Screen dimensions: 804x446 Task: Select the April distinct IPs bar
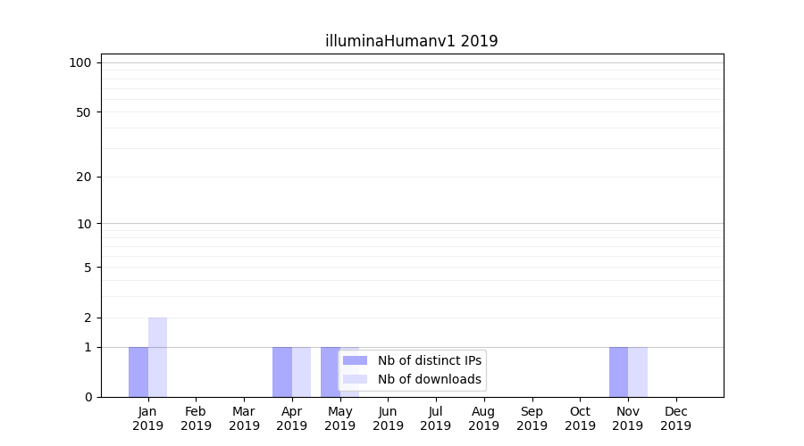(x=282, y=372)
